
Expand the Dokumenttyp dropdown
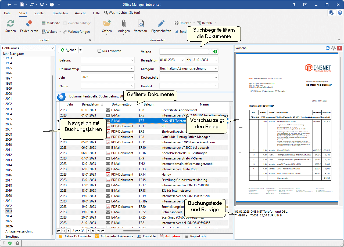coord(132,69)
